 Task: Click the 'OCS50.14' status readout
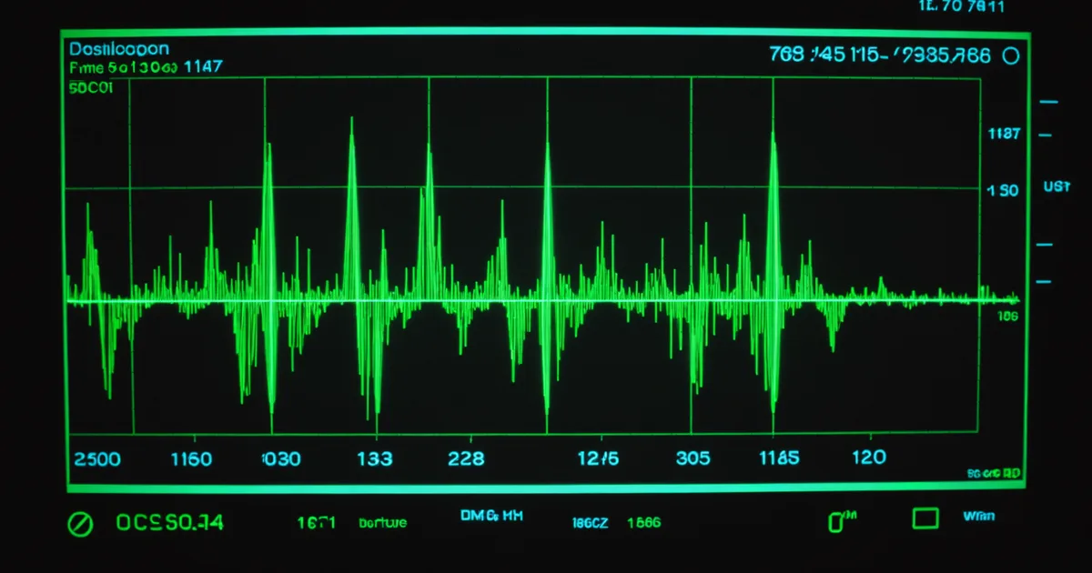170,523
